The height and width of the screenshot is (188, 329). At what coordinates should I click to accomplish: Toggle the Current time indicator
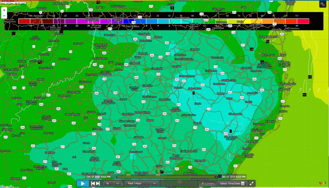click(207, 183)
